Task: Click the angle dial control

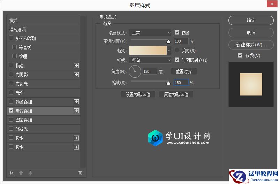Action: (x=135, y=71)
